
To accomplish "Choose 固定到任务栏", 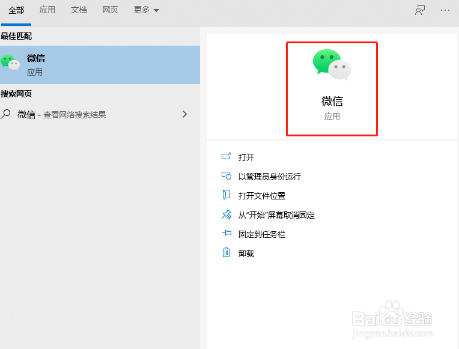I will pyautogui.click(x=262, y=234).
